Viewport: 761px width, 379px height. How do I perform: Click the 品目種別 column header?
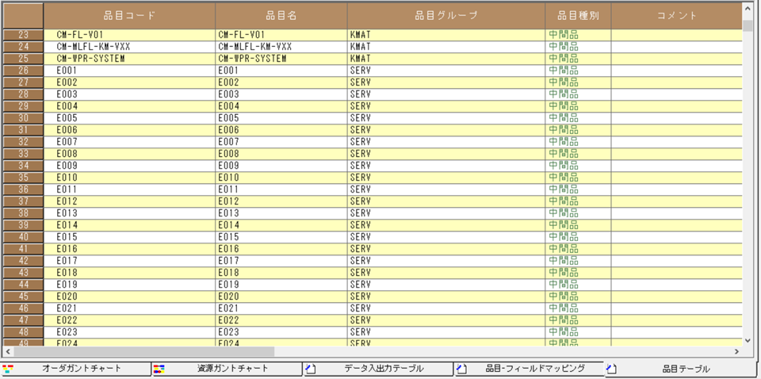tap(578, 16)
